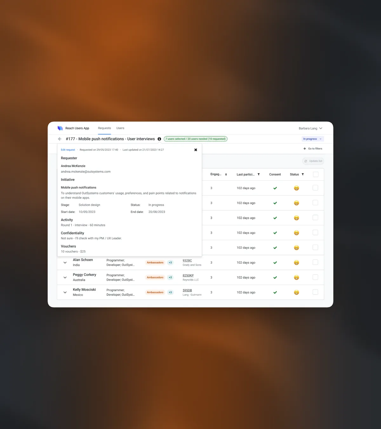Image resolution: width=381 pixels, height=429 pixels.
Task: Click the Go to filters up arrow
Action: click(x=304, y=148)
